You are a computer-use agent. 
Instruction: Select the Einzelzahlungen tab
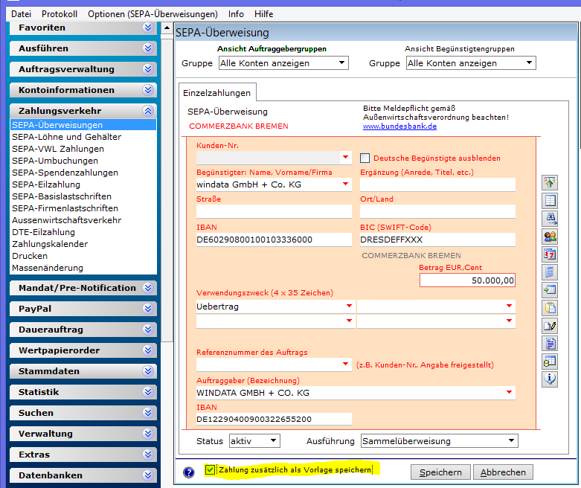(217, 93)
